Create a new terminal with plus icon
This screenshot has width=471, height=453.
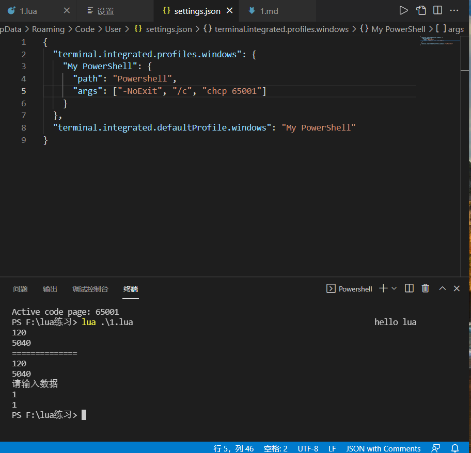383,288
